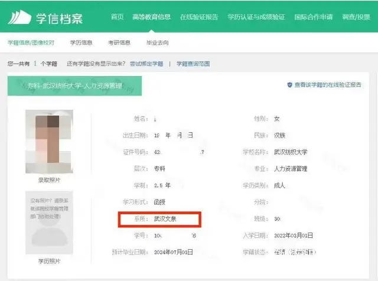Click the 武汉文泉 department value
The image size is (378, 281).
(165, 219)
